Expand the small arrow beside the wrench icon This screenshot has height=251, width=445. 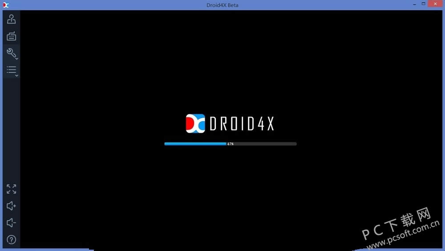tap(17, 58)
